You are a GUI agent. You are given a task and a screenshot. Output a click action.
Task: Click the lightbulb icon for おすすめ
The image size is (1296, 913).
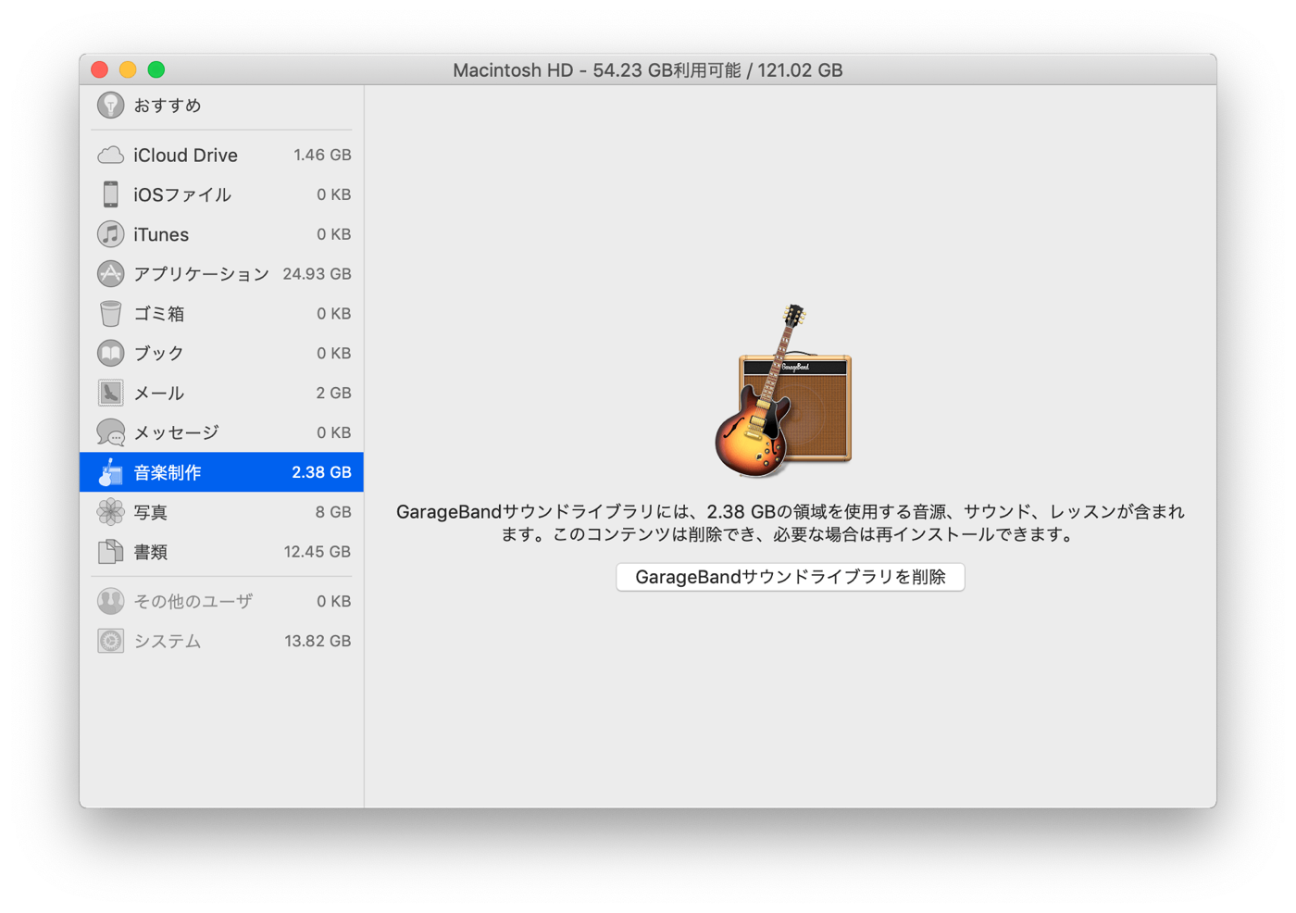coord(110,106)
